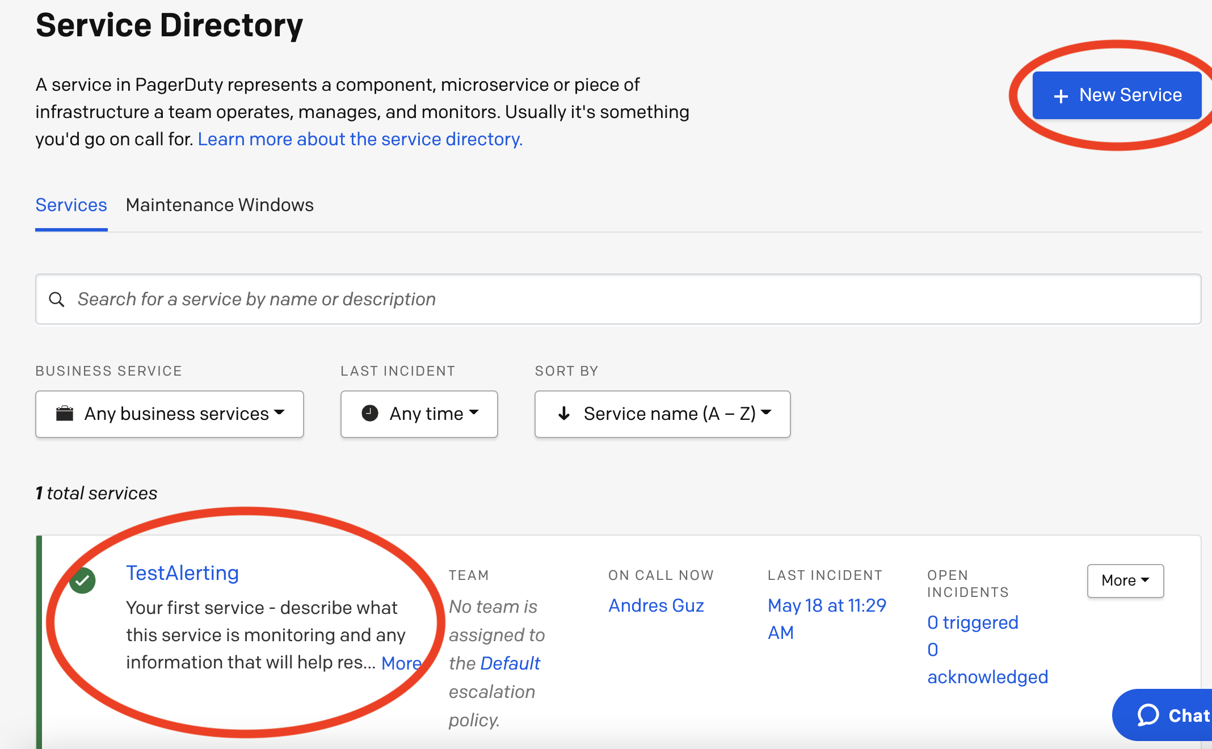
Task: Click the green checkmark status icon
Action: click(83, 580)
